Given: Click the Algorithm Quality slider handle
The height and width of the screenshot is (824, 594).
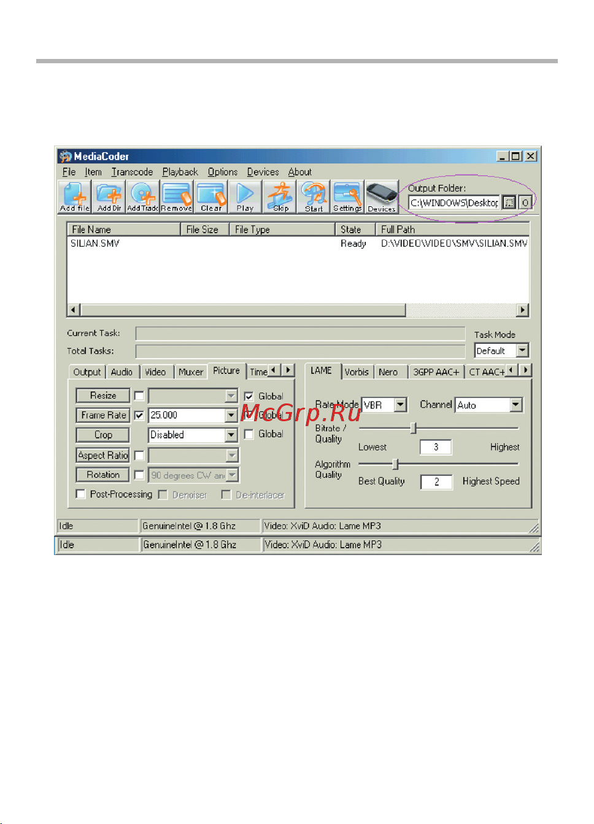Looking at the screenshot, I should [396, 464].
